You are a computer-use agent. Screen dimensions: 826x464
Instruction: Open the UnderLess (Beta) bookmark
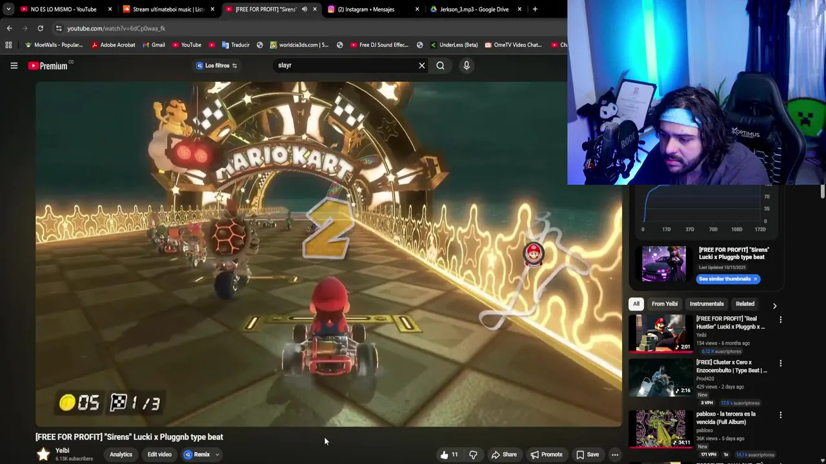[x=453, y=45]
